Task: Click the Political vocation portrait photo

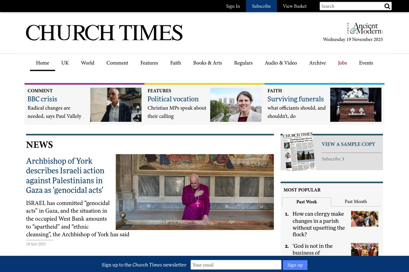Action: coord(236,105)
